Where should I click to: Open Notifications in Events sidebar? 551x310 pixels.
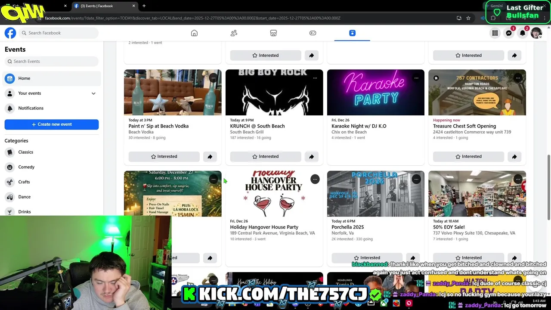pos(52,108)
